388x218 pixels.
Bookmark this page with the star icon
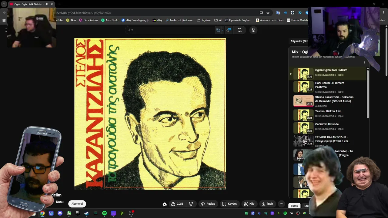coord(268,13)
